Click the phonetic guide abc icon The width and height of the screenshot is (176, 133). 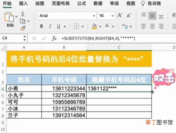pyautogui.click(x=125, y=26)
